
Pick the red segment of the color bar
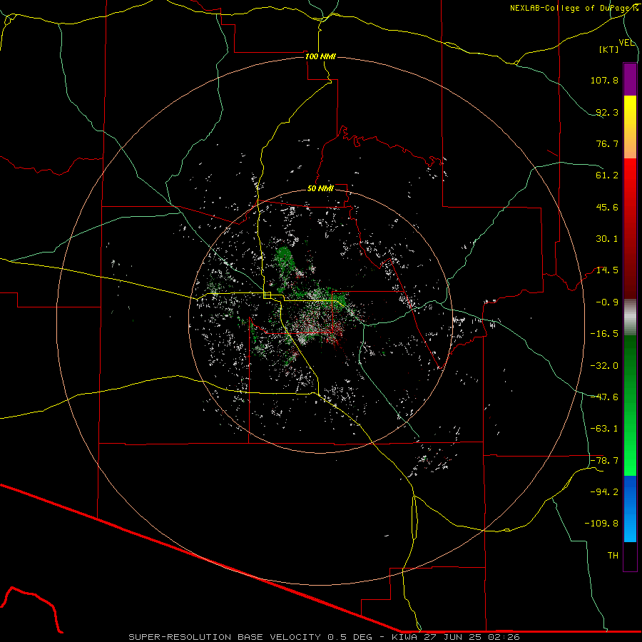(630, 228)
